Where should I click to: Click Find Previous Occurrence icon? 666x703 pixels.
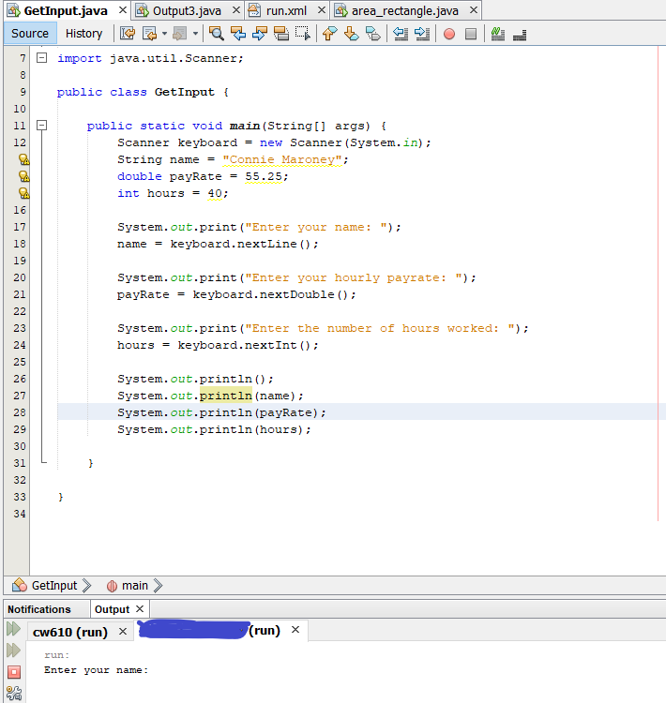[238, 34]
